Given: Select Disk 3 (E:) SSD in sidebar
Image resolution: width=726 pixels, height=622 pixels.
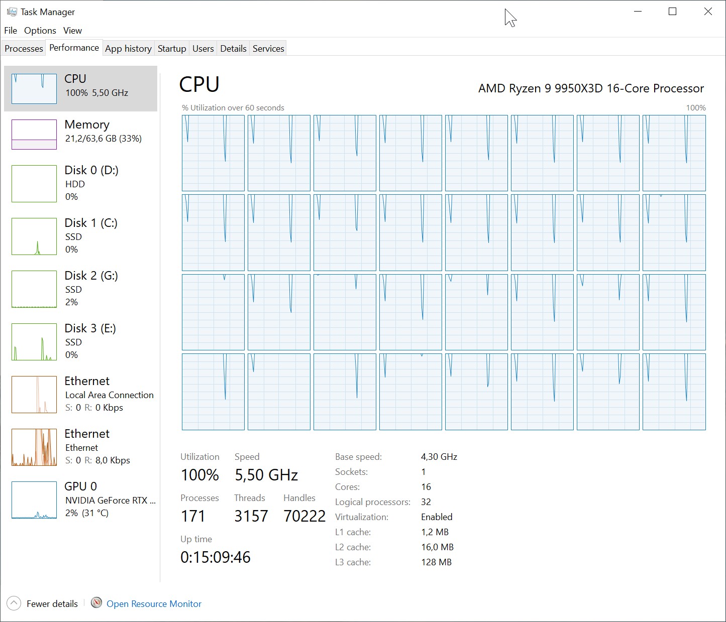Looking at the screenshot, I should coord(80,341).
